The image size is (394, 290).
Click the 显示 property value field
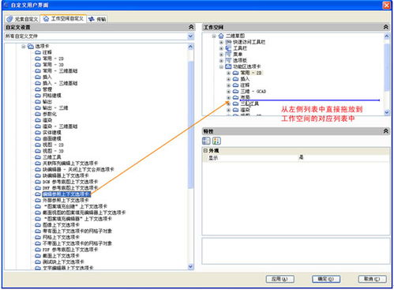coord(343,157)
